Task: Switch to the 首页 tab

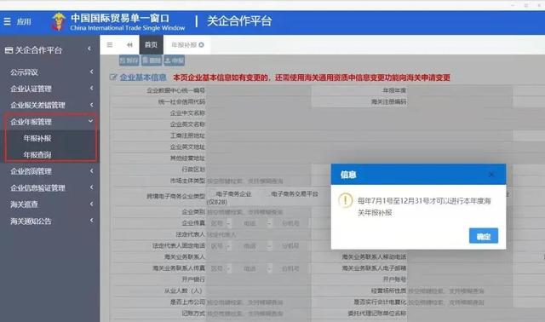Action: [x=152, y=45]
